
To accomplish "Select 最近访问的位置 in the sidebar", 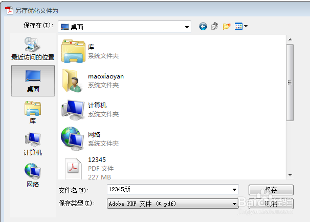I will 33,49.
